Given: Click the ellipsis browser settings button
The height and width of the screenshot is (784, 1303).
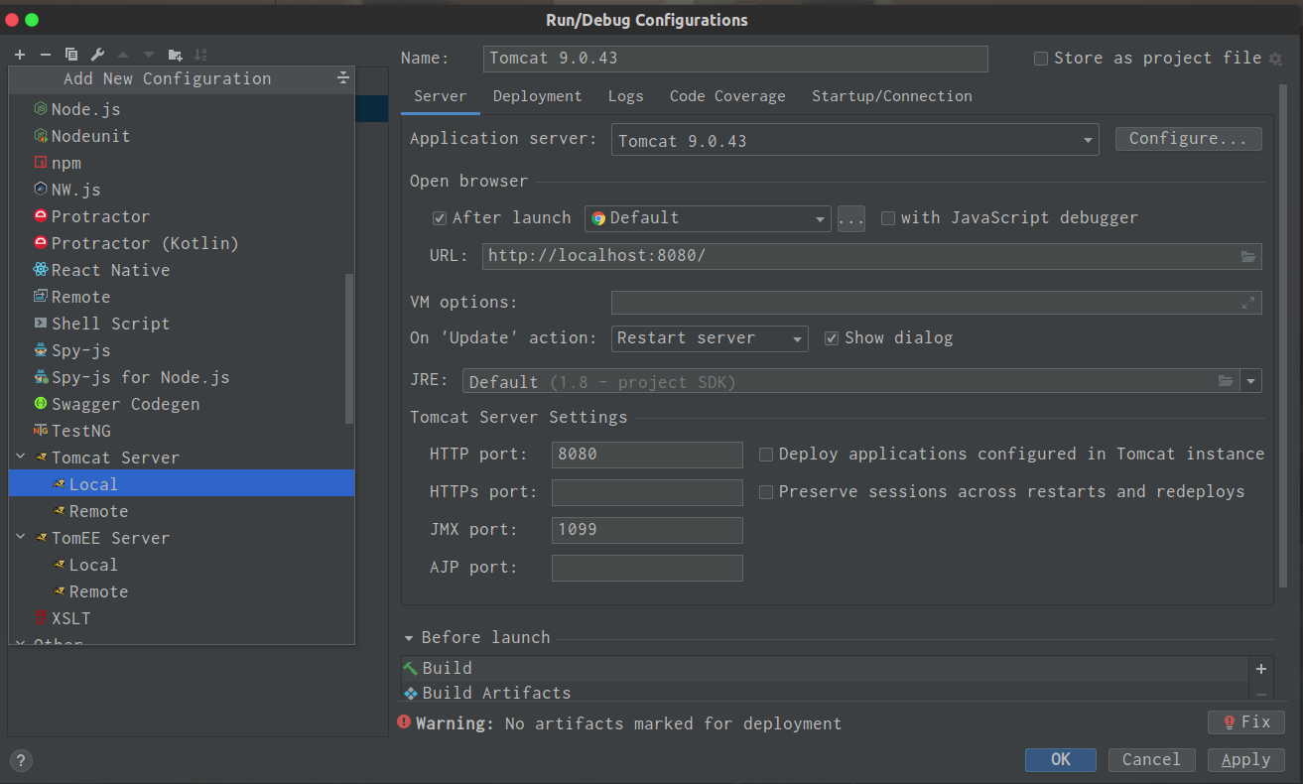Looking at the screenshot, I should point(851,218).
